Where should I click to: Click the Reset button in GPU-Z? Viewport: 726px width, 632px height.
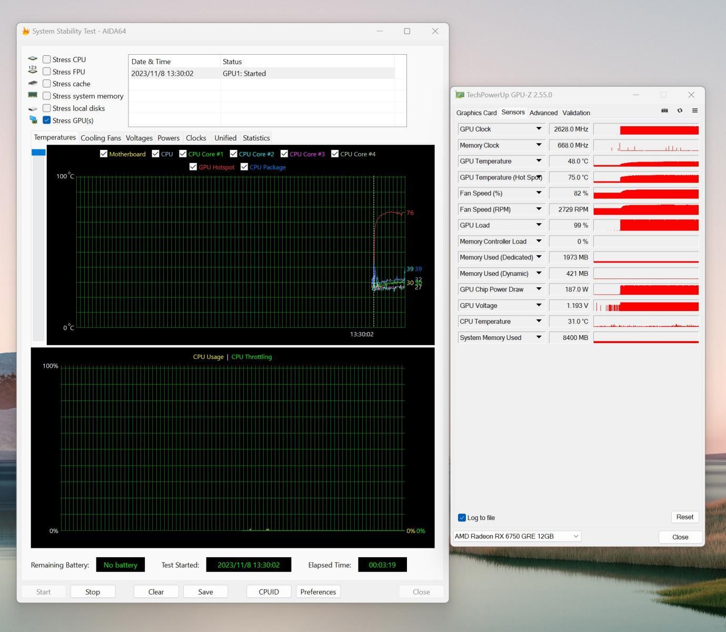click(684, 517)
